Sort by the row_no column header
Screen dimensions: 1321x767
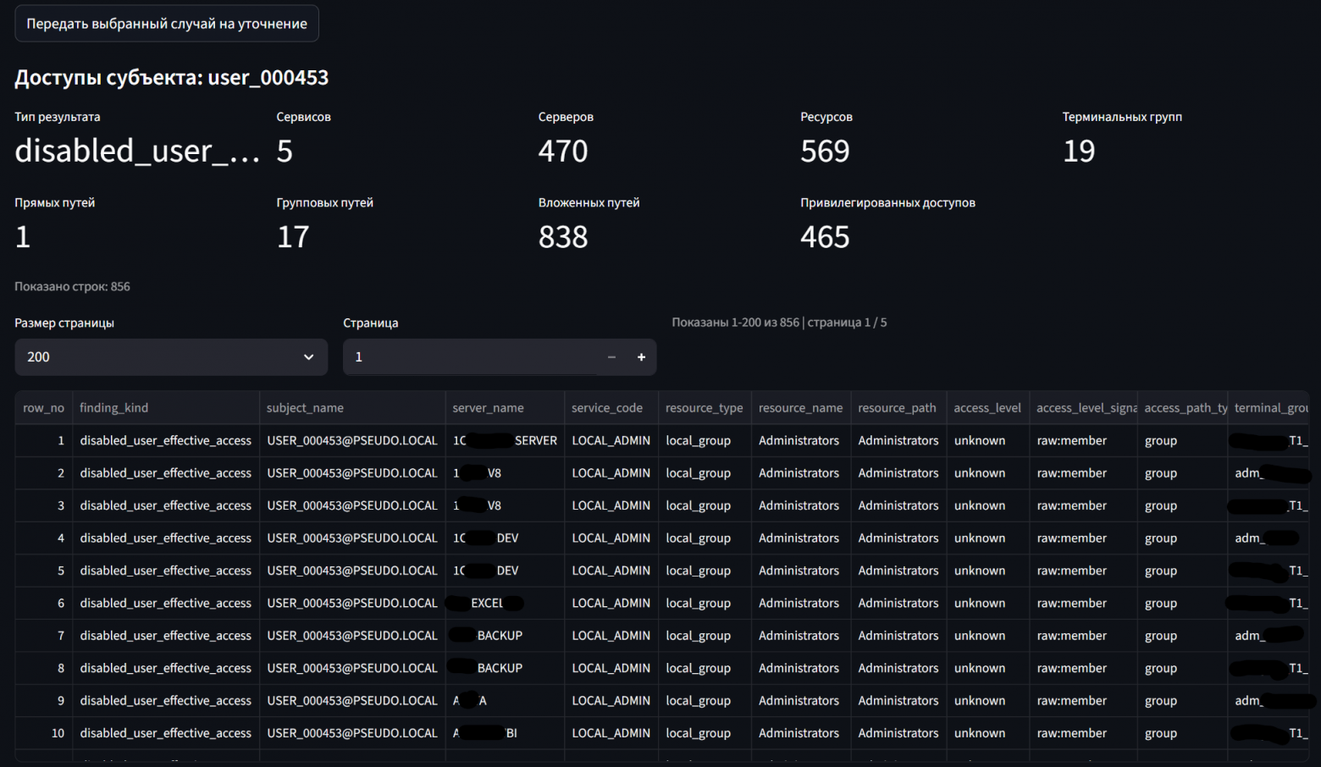[x=44, y=408]
